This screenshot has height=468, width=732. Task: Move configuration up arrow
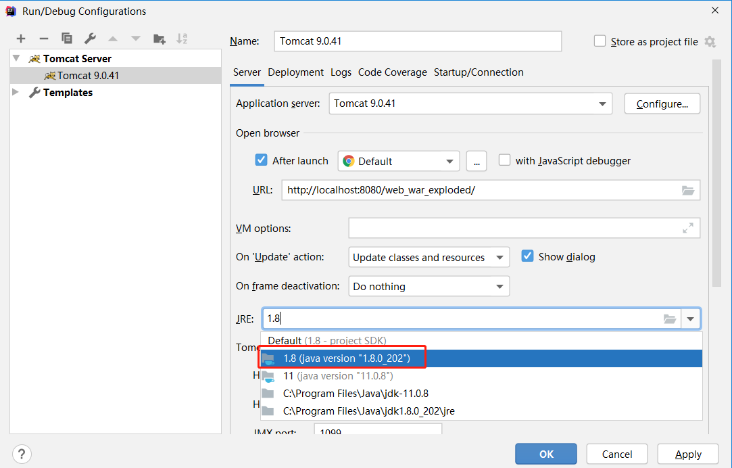112,39
